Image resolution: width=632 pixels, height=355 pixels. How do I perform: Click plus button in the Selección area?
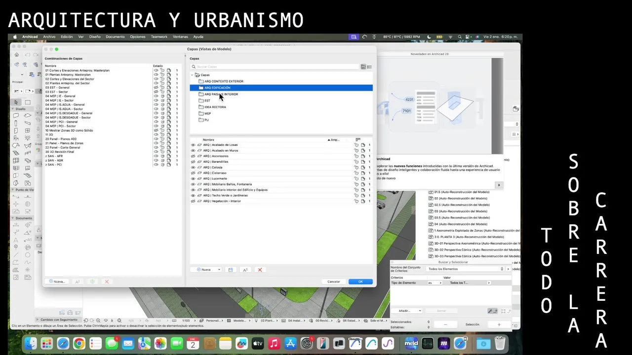499,324
